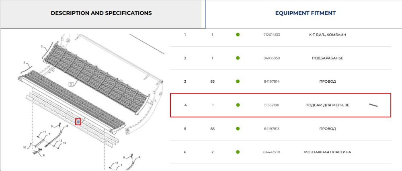Screen dimensions: 402x171
Task: Click the ПОДБАР. ДЛЯ МЕЛК. ЗЕ part name
Action: click(327, 105)
